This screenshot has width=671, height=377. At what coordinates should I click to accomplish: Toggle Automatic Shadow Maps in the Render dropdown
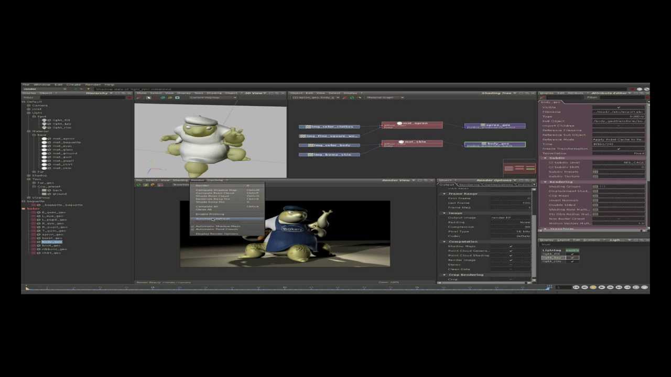pyautogui.click(x=227, y=226)
